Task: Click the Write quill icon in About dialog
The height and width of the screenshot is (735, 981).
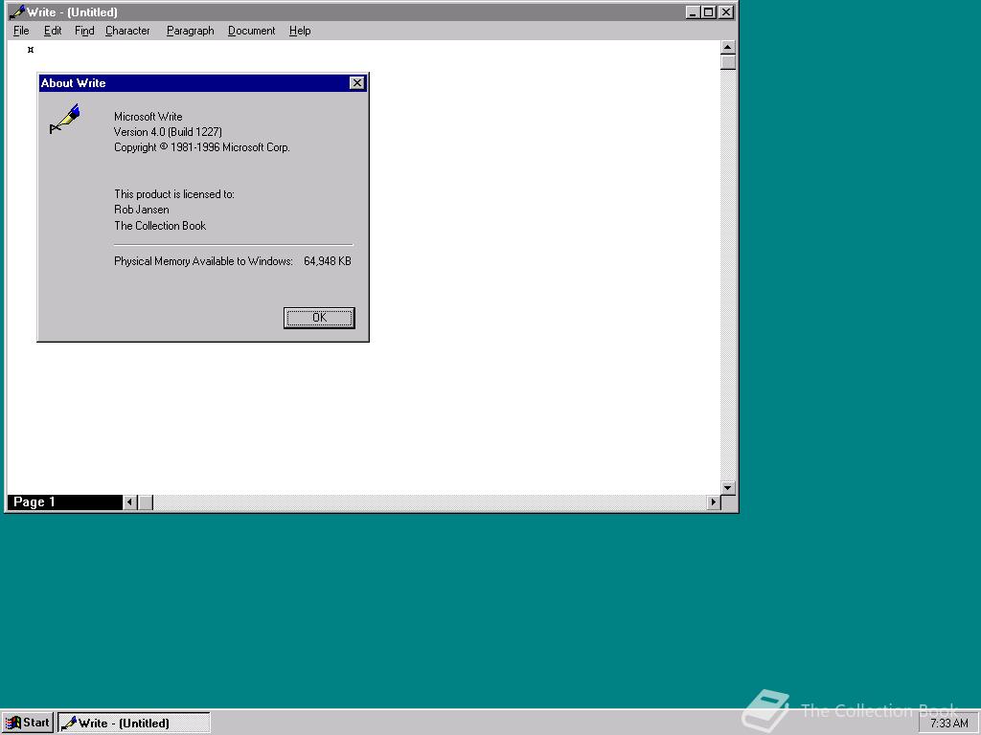Action: pos(65,119)
